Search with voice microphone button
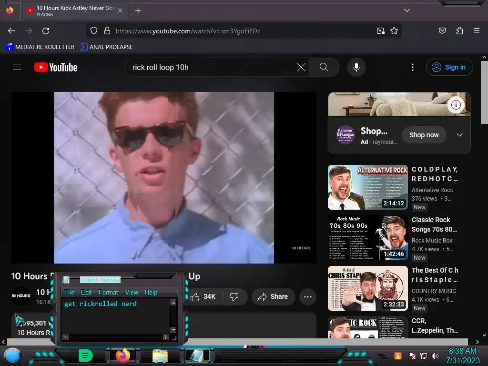488x366 pixels. [x=356, y=67]
